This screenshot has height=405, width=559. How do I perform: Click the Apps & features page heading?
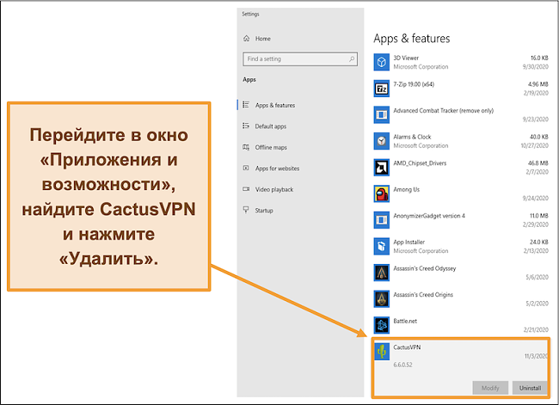pyautogui.click(x=411, y=38)
